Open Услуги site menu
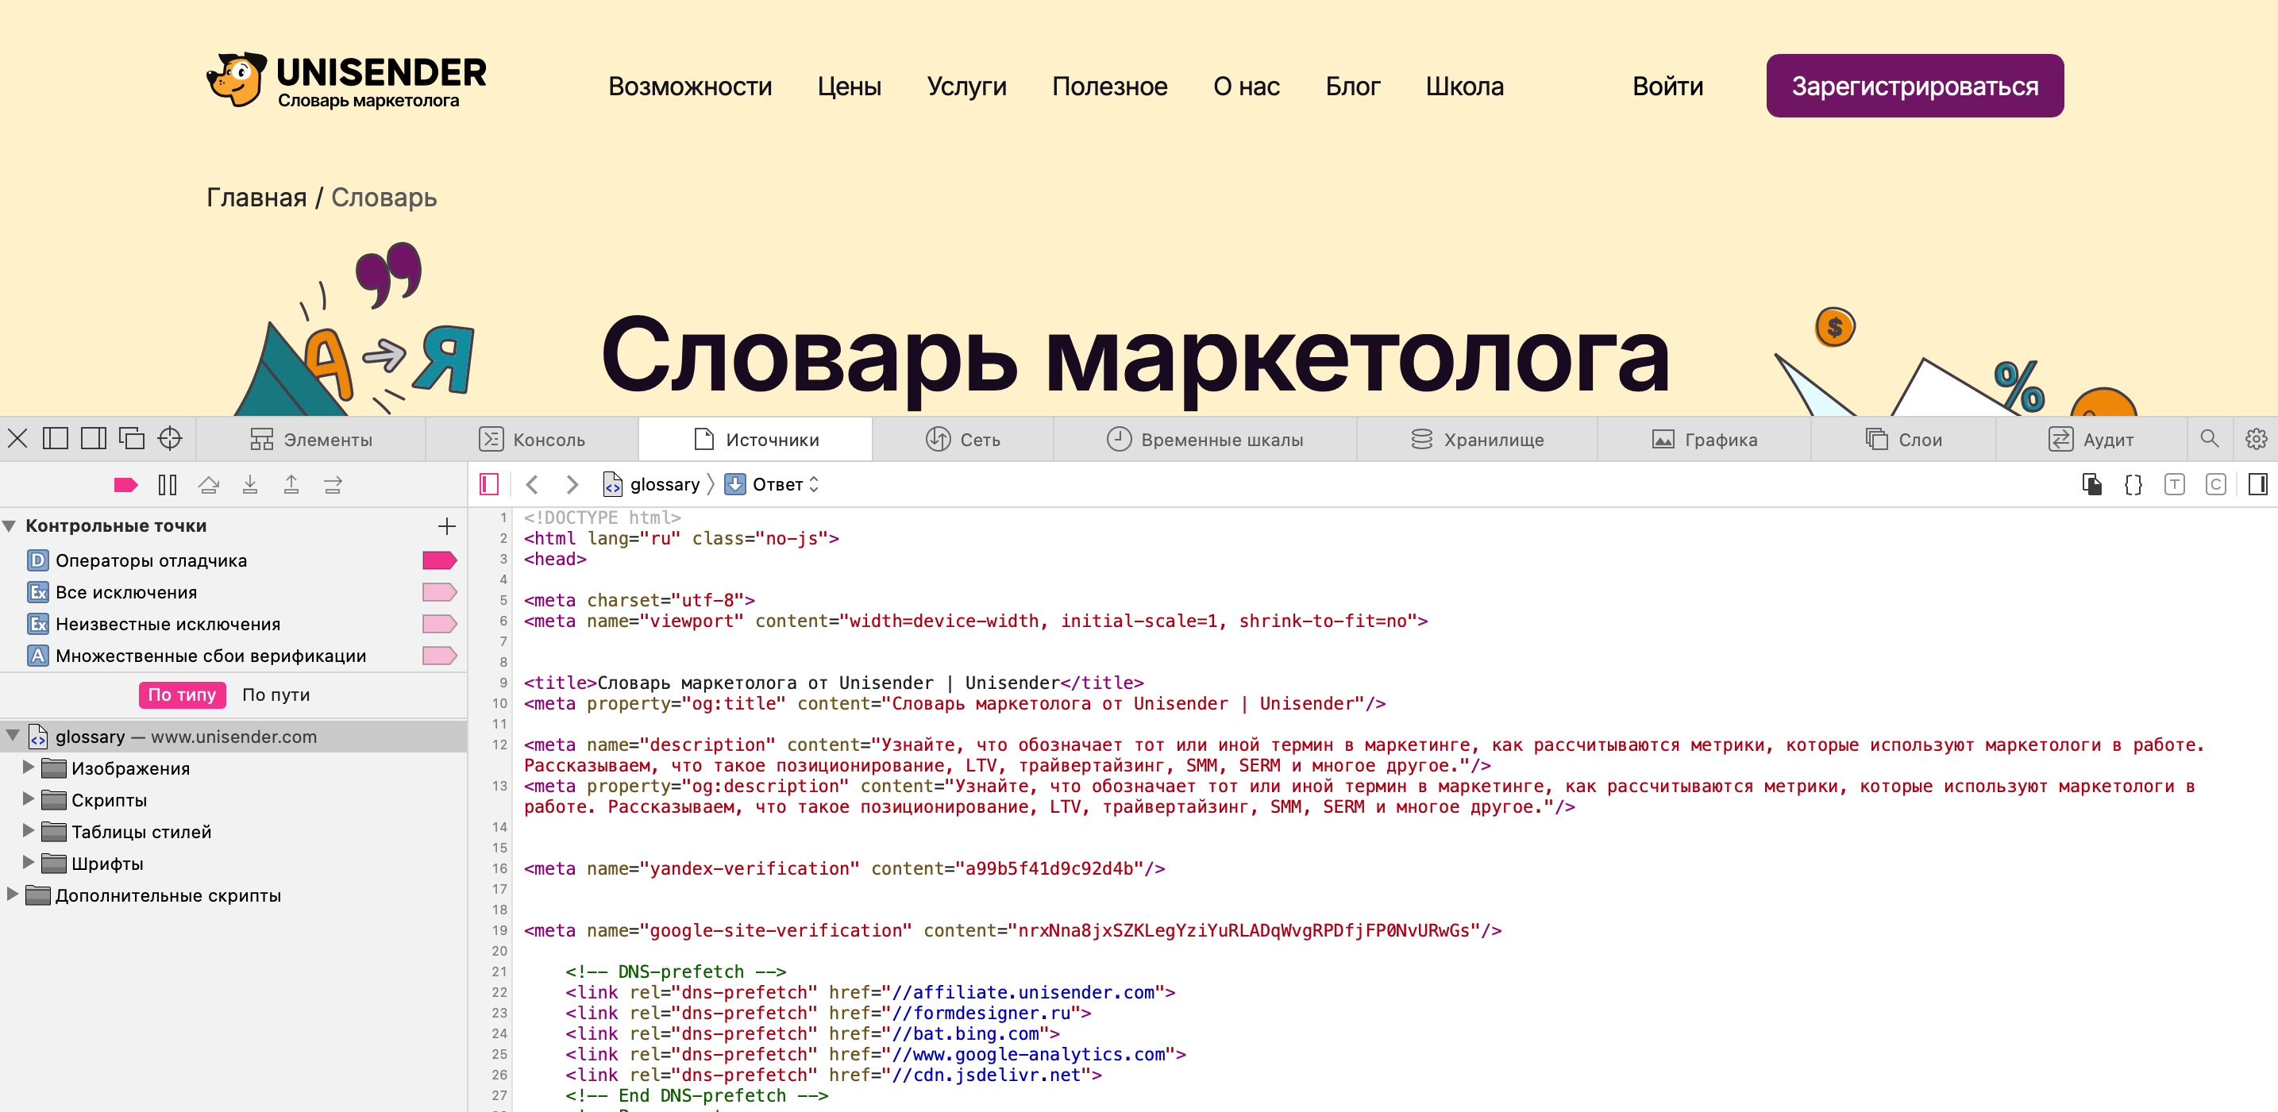The width and height of the screenshot is (2278, 1112). point(966,87)
